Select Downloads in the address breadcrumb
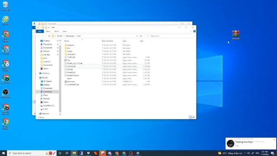The height and width of the screenshot is (156, 277). [70, 36]
